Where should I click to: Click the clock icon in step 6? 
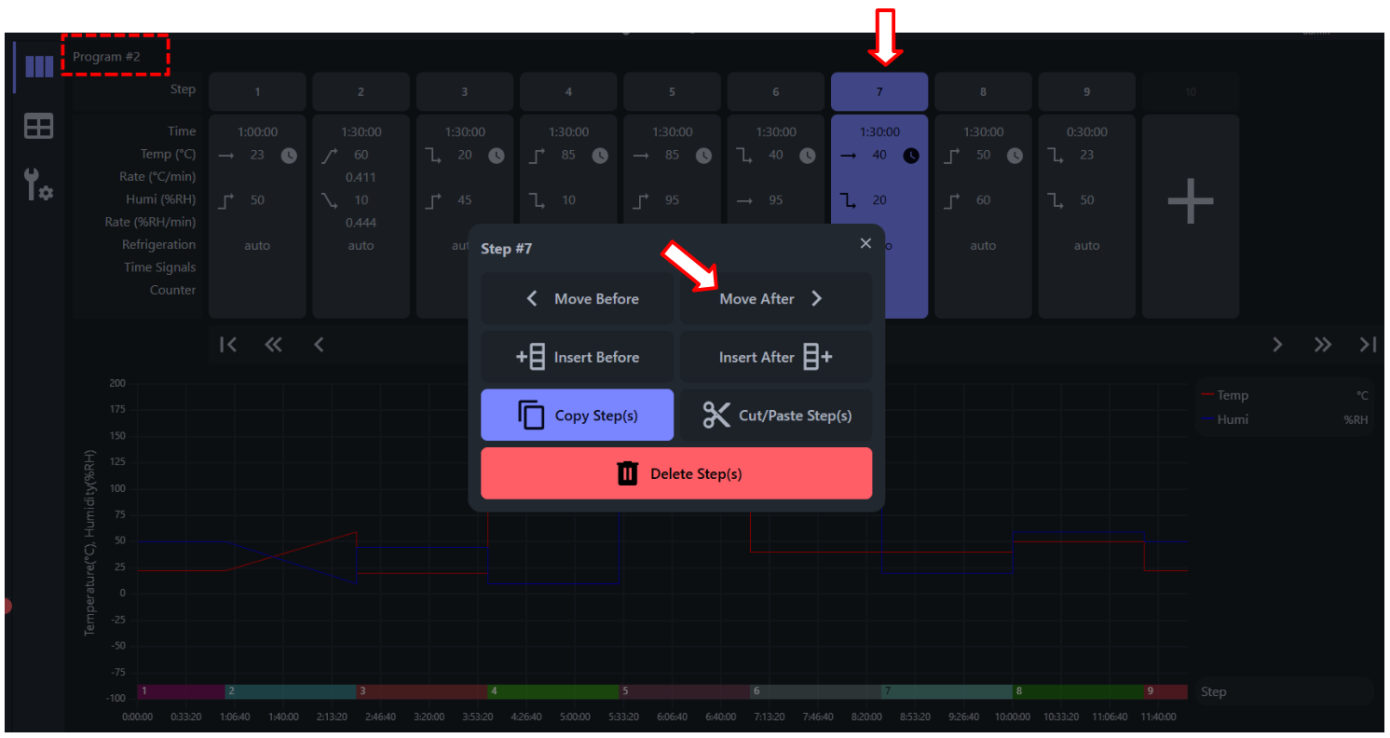point(808,156)
